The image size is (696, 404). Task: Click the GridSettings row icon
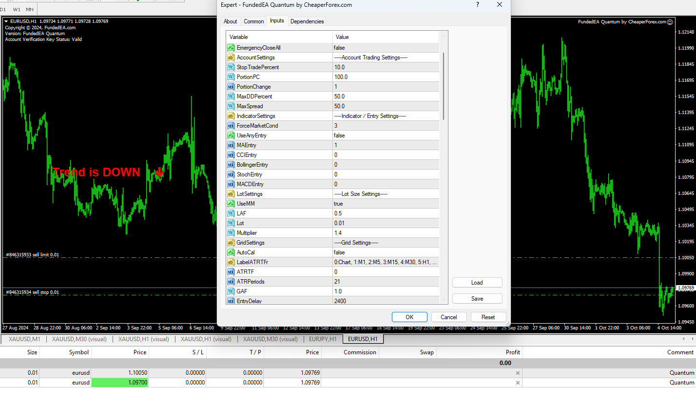(231, 243)
